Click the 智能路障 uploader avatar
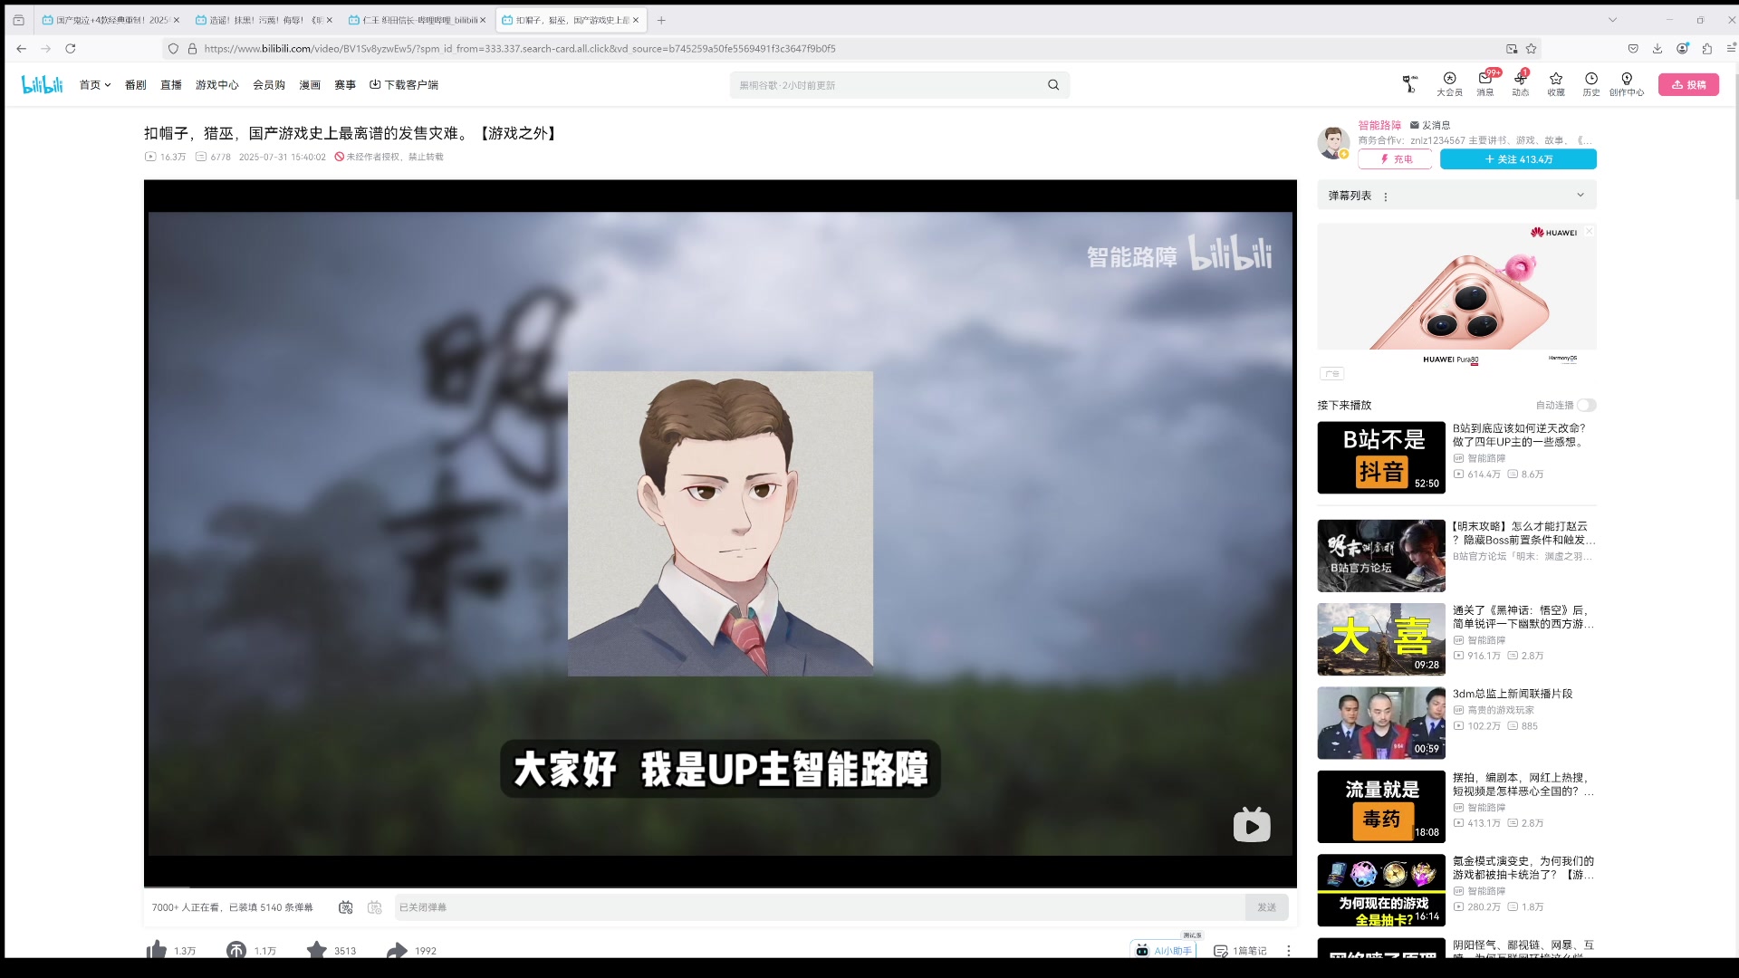Viewport: 1739px width, 978px height. [1332, 142]
